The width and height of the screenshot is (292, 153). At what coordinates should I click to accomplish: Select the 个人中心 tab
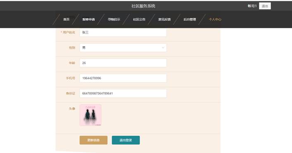tap(215, 19)
